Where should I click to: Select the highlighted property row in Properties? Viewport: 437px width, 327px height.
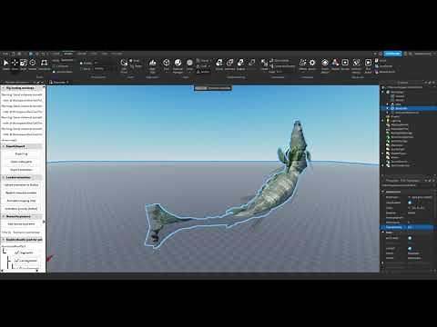[407, 227]
